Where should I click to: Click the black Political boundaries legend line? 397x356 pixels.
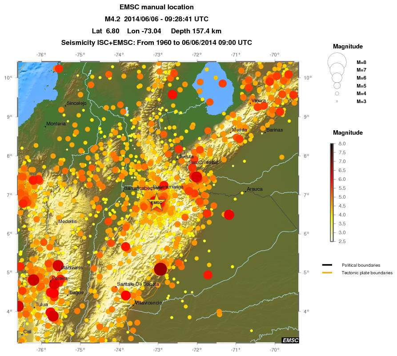[327, 265]
